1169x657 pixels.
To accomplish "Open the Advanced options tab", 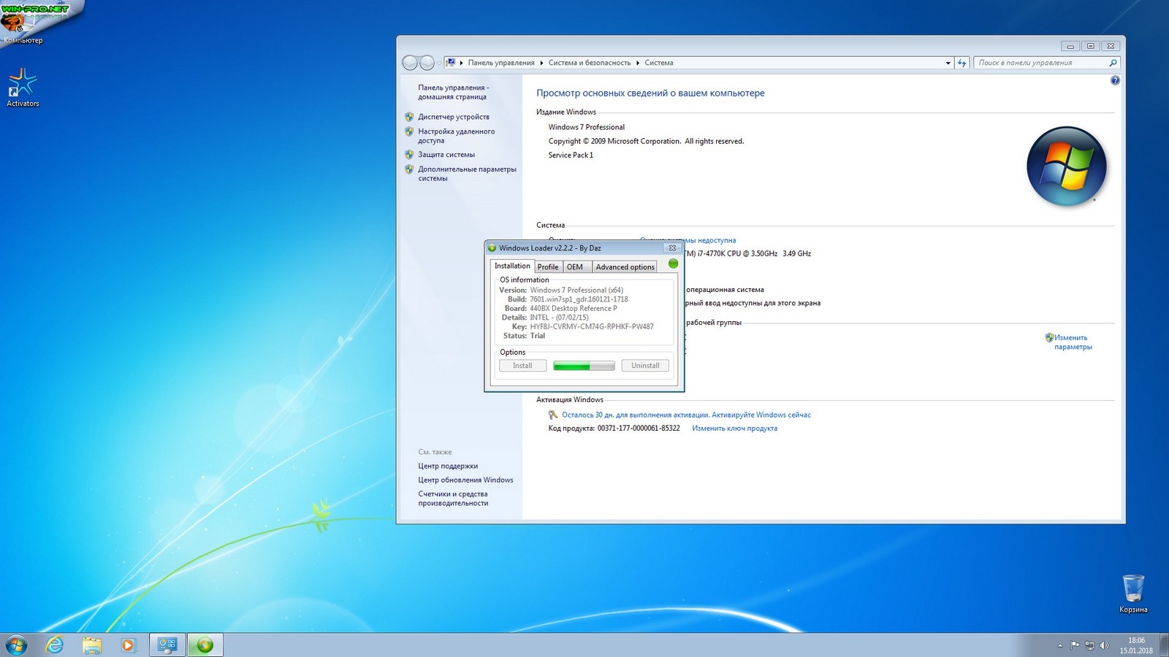I will [x=625, y=267].
